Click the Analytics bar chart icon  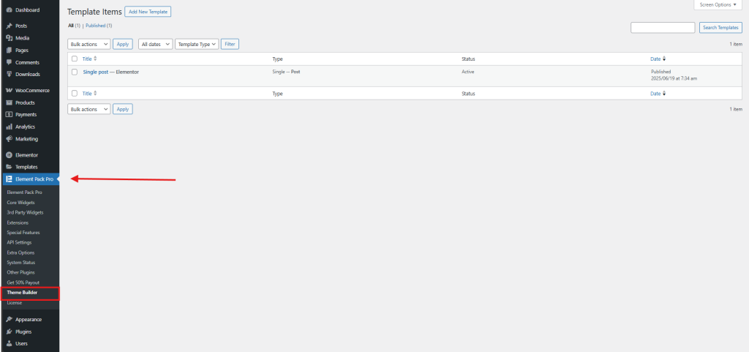pos(9,127)
